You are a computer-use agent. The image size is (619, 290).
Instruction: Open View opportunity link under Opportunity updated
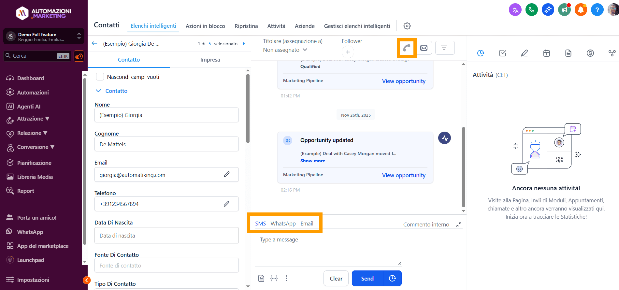point(404,175)
